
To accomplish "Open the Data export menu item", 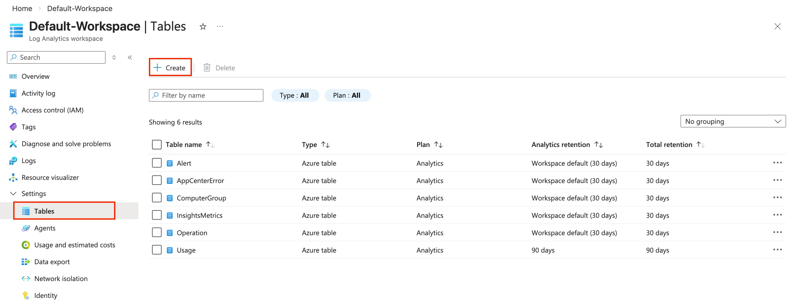I will tap(52, 262).
